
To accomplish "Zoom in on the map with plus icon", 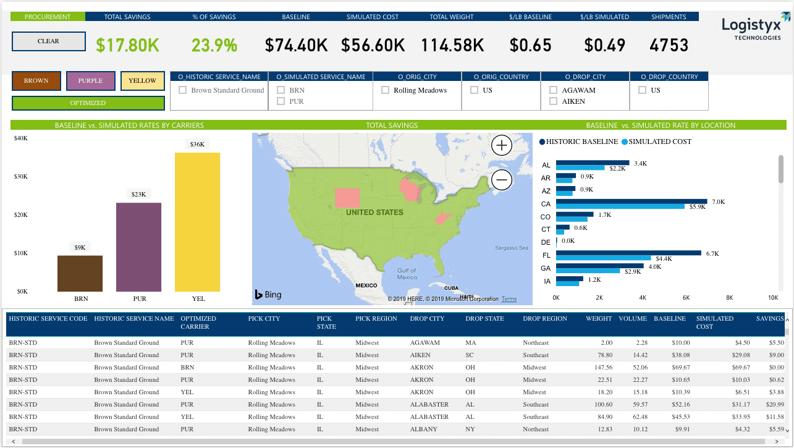I will [x=502, y=146].
